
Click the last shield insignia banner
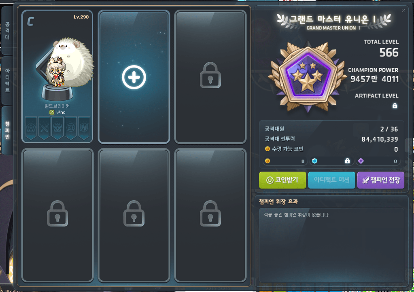(x=84, y=128)
